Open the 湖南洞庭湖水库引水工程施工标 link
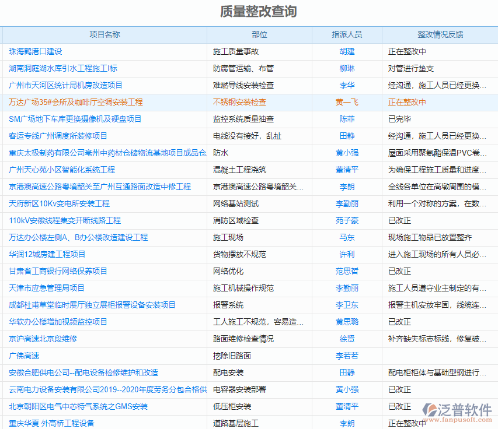The height and width of the screenshot is (429, 498). pos(61,68)
